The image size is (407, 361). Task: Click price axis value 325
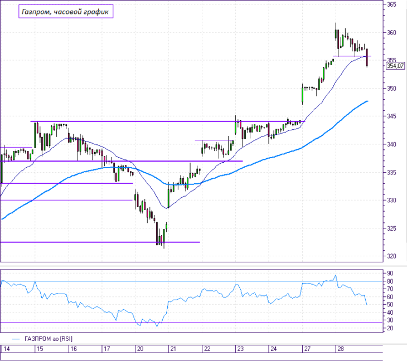[x=391, y=228]
